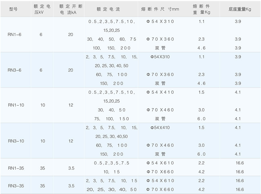Image resolution: width=261 pixels, height=194 pixels.
Task: Click the RN3-10 model cell
Action: point(16,141)
